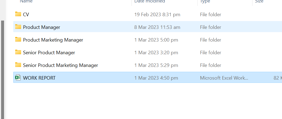Click the Senior Product Marketing Manager folder icon
Viewport: 282px width, 119px height.
(18, 65)
